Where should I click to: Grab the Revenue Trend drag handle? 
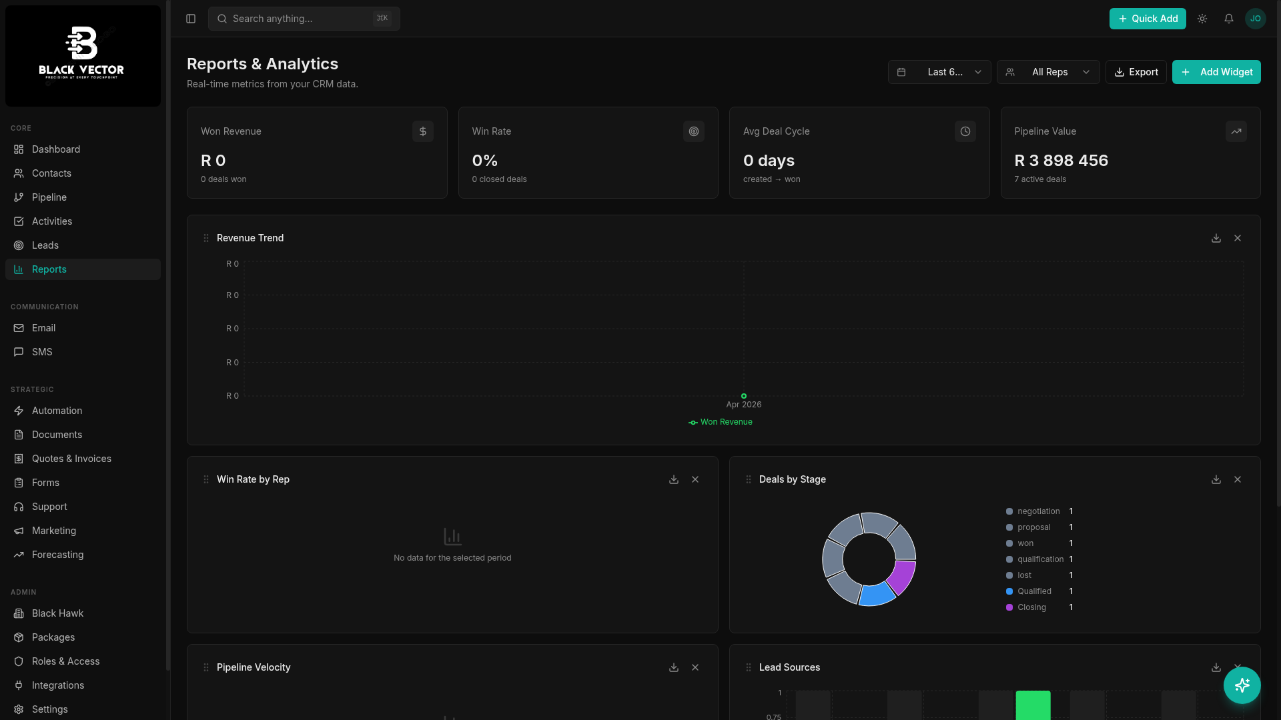[x=206, y=238]
